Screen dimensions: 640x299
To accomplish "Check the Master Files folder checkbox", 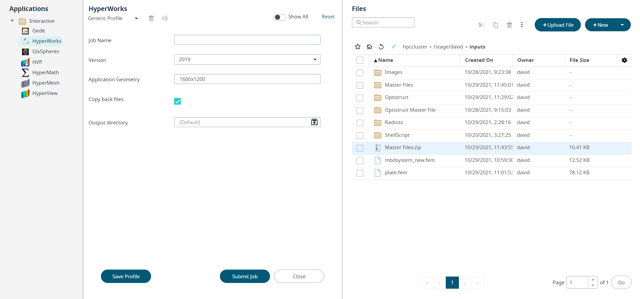I will pos(360,85).
